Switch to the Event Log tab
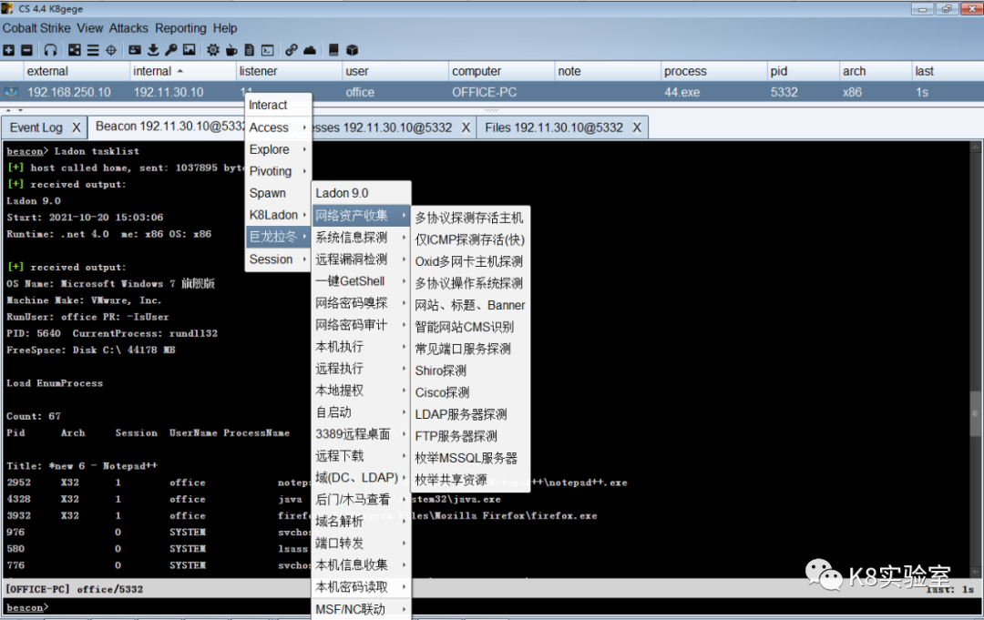 [36, 127]
